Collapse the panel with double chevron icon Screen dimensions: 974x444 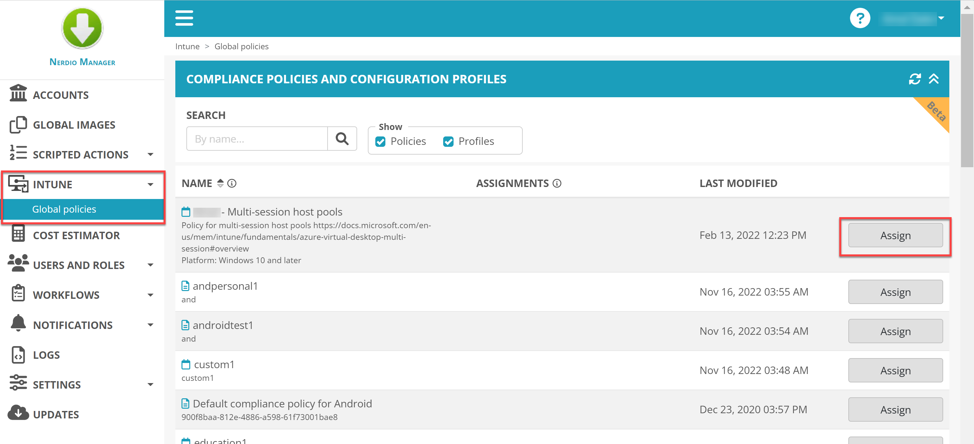pyautogui.click(x=933, y=79)
